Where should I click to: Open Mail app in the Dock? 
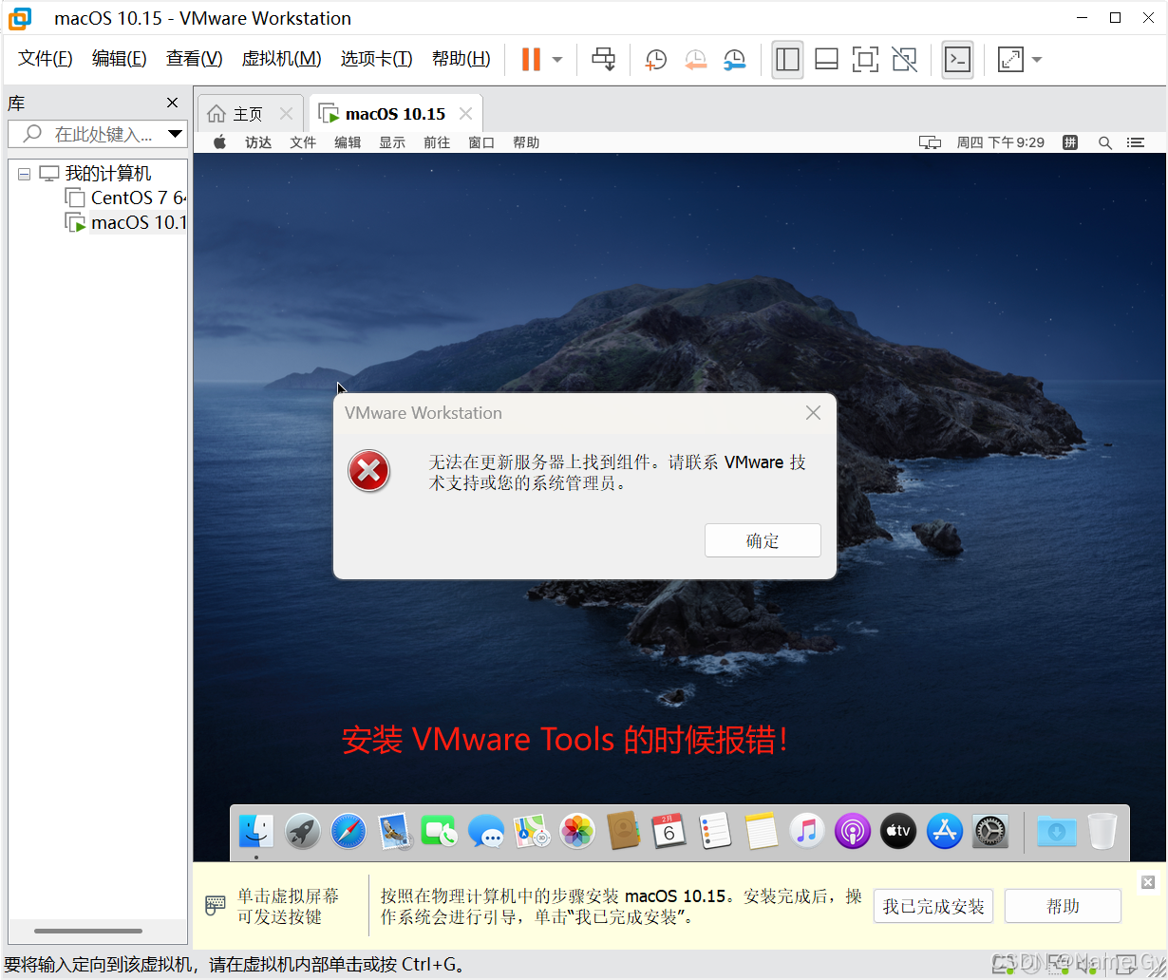394,832
